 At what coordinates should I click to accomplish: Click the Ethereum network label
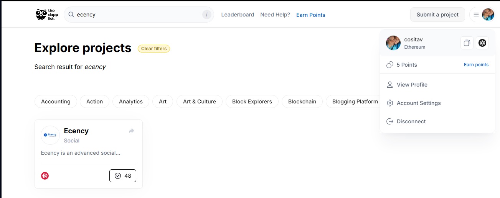click(415, 47)
